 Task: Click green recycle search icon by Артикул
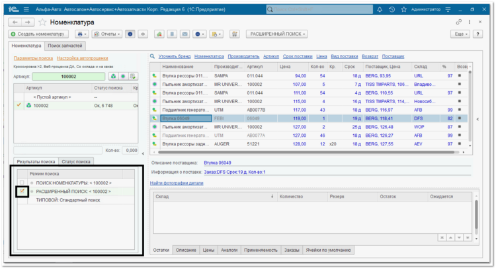113,76
